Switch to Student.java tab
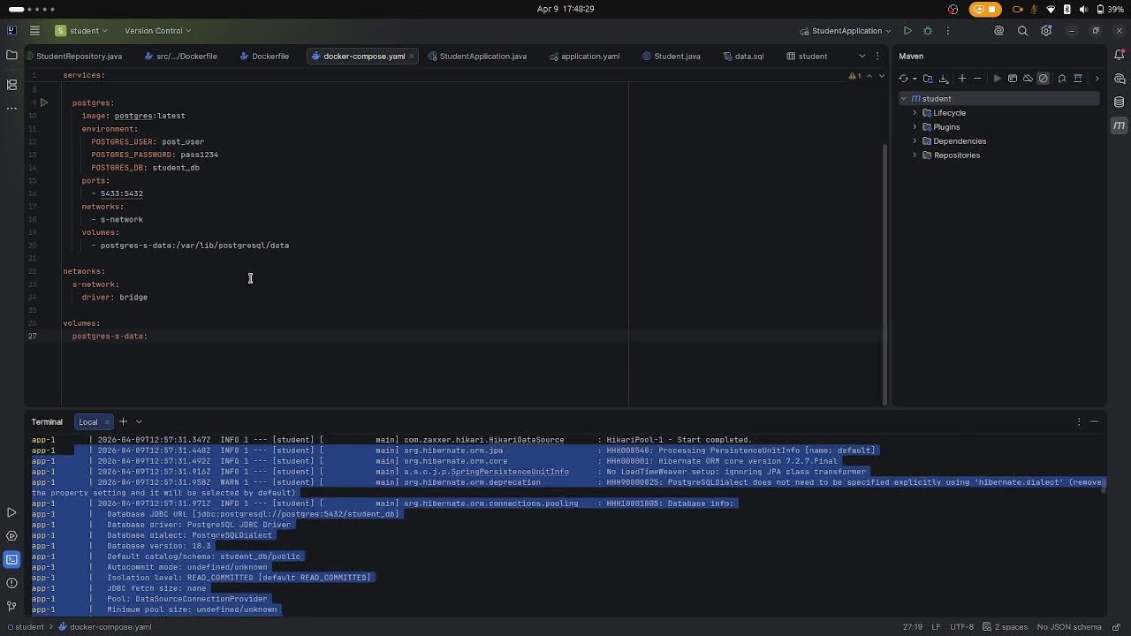The image size is (1131, 636). tap(671, 57)
